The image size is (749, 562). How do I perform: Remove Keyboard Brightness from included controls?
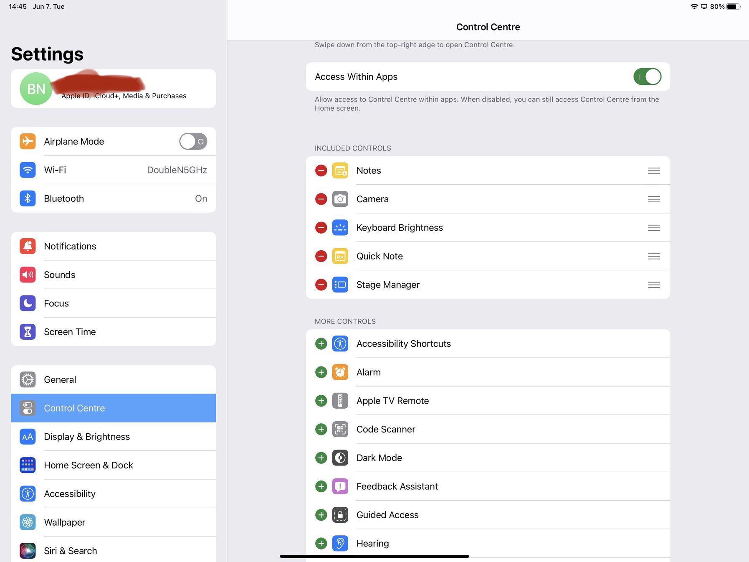pyautogui.click(x=321, y=228)
